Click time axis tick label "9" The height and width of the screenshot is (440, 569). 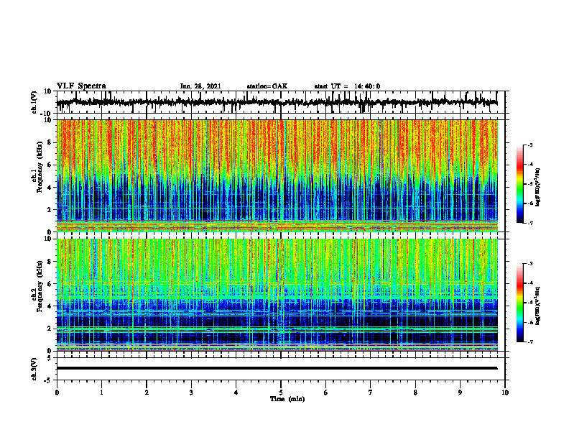coord(460,393)
